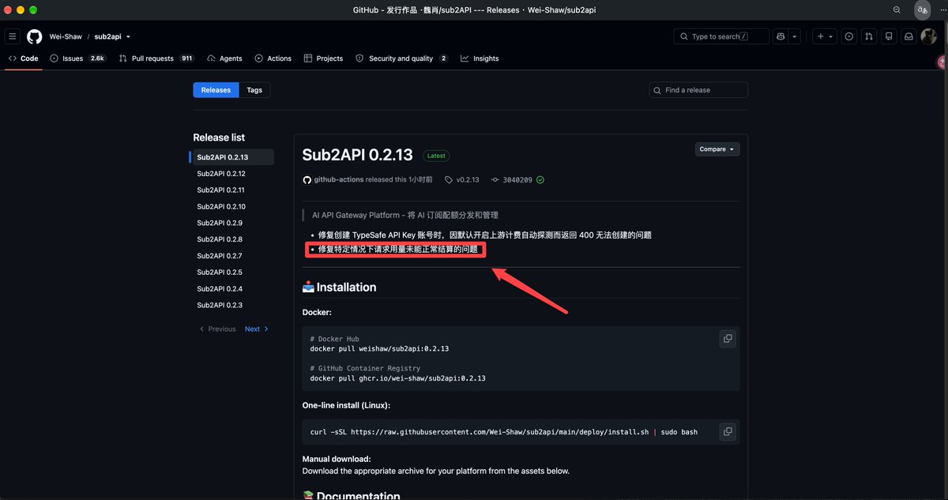Click the 'One-line install (Linux):' text
The image size is (948, 500).
(x=346, y=405)
